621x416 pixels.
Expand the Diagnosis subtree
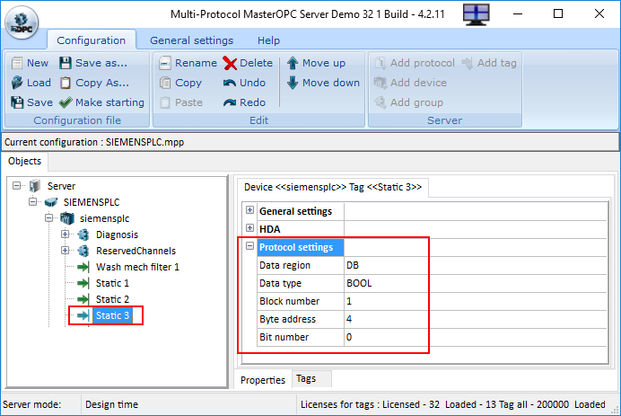(65, 235)
